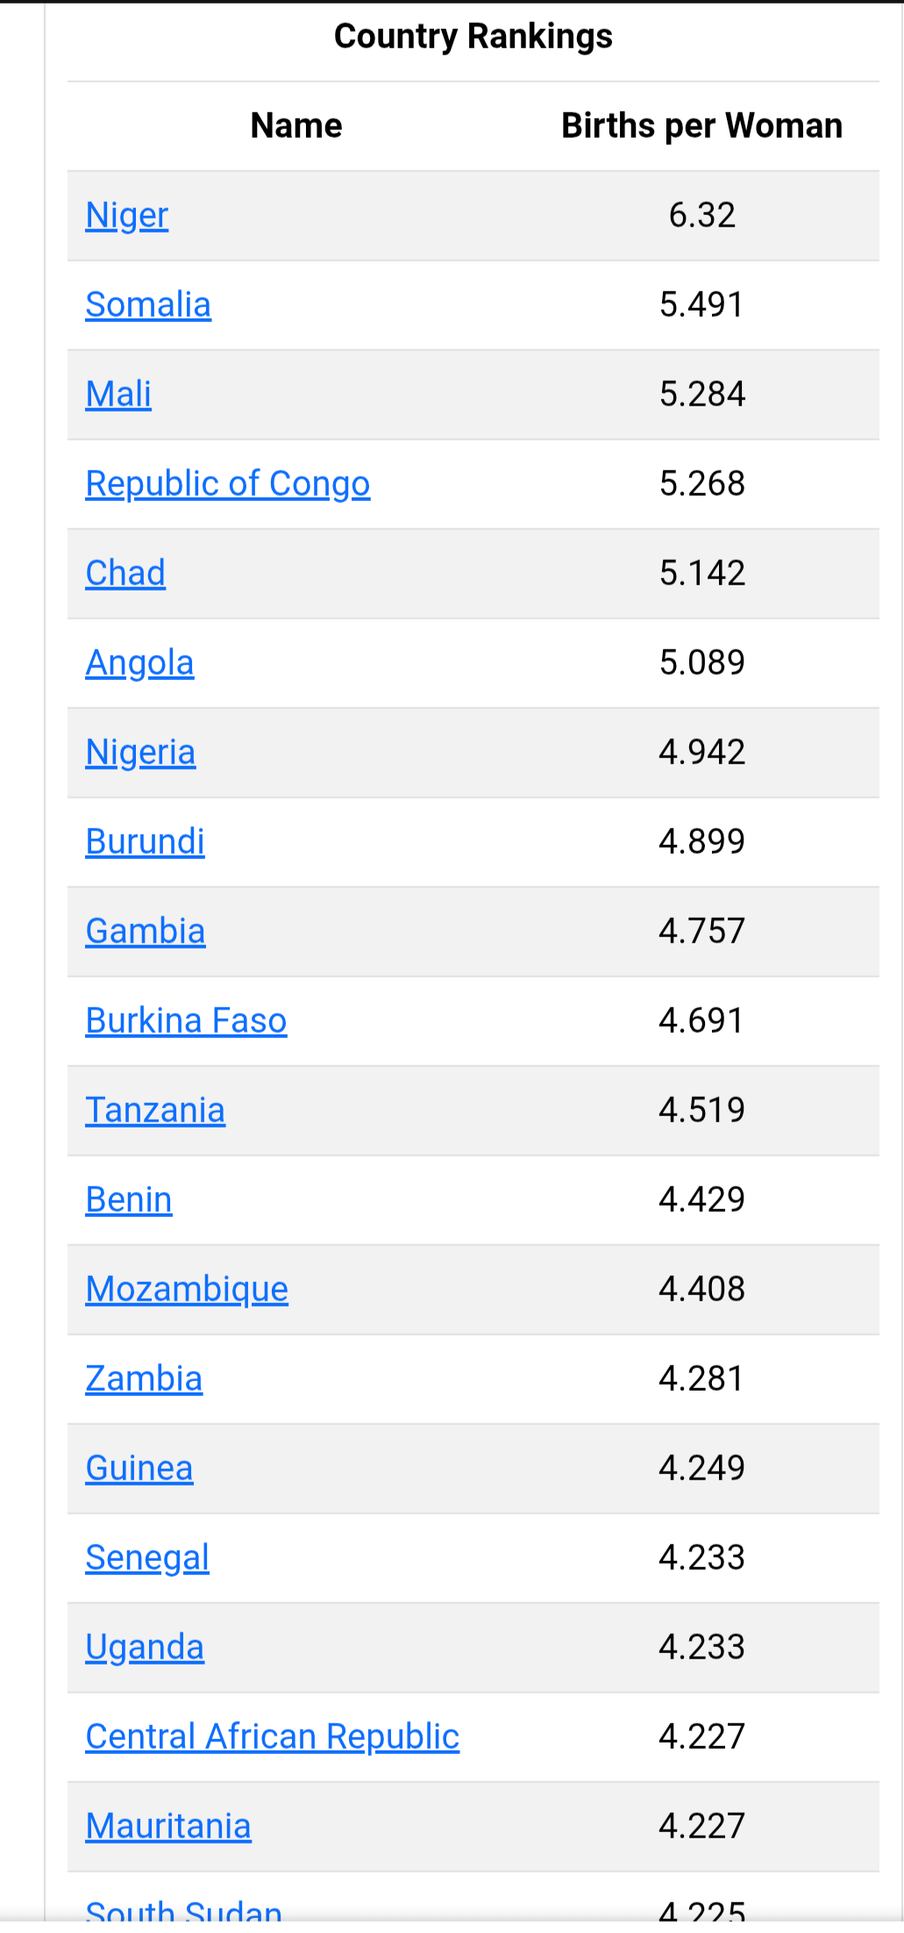Open the Tanzania link
The width and height of the screenshot is (904, 1933).
pyautogui.click(x=155, y=1111)
